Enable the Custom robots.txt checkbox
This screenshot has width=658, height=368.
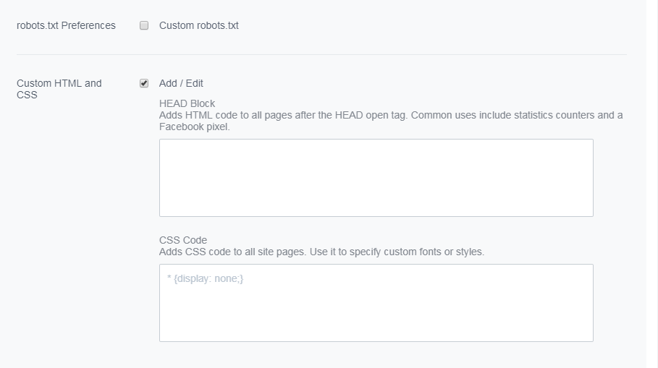(x=144, y=25)
